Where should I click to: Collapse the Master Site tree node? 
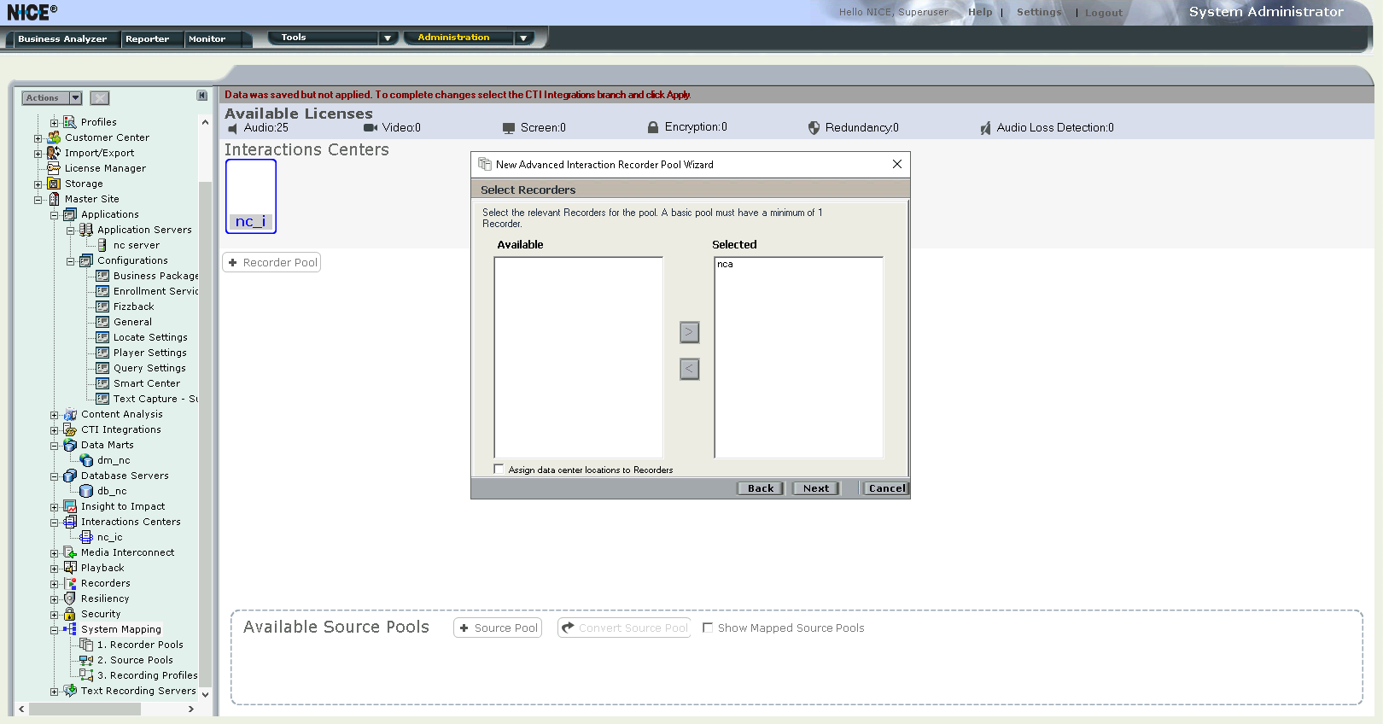[38, 200]
